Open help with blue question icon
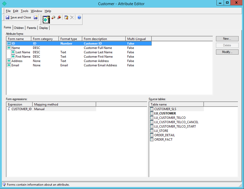 coord(79,17)
